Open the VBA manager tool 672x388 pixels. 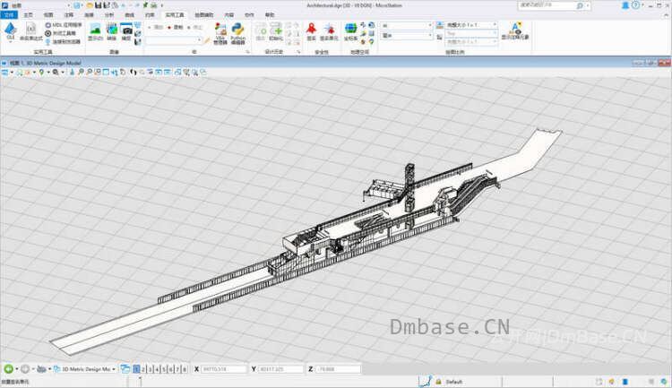point(220,33)
